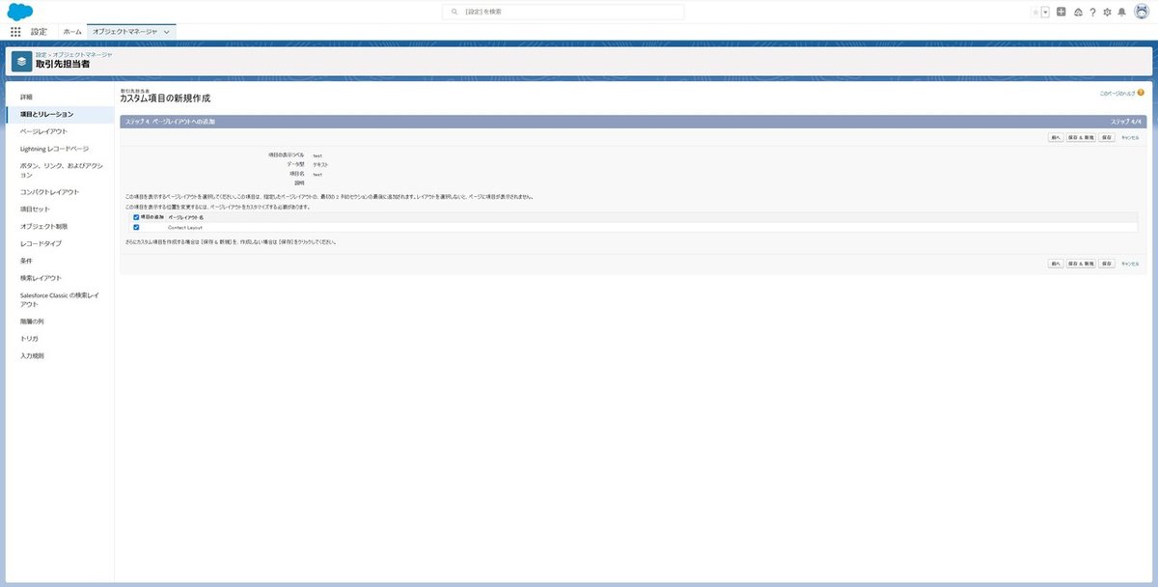Open the Trailhead guidance icon
The image size is (1158, 587).
[1078, 12]
